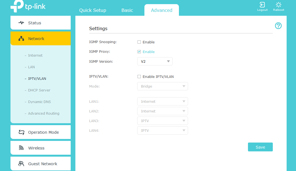Click the Status pulse icon
This screenshot has height=171, width=296.
coord(21,23)
